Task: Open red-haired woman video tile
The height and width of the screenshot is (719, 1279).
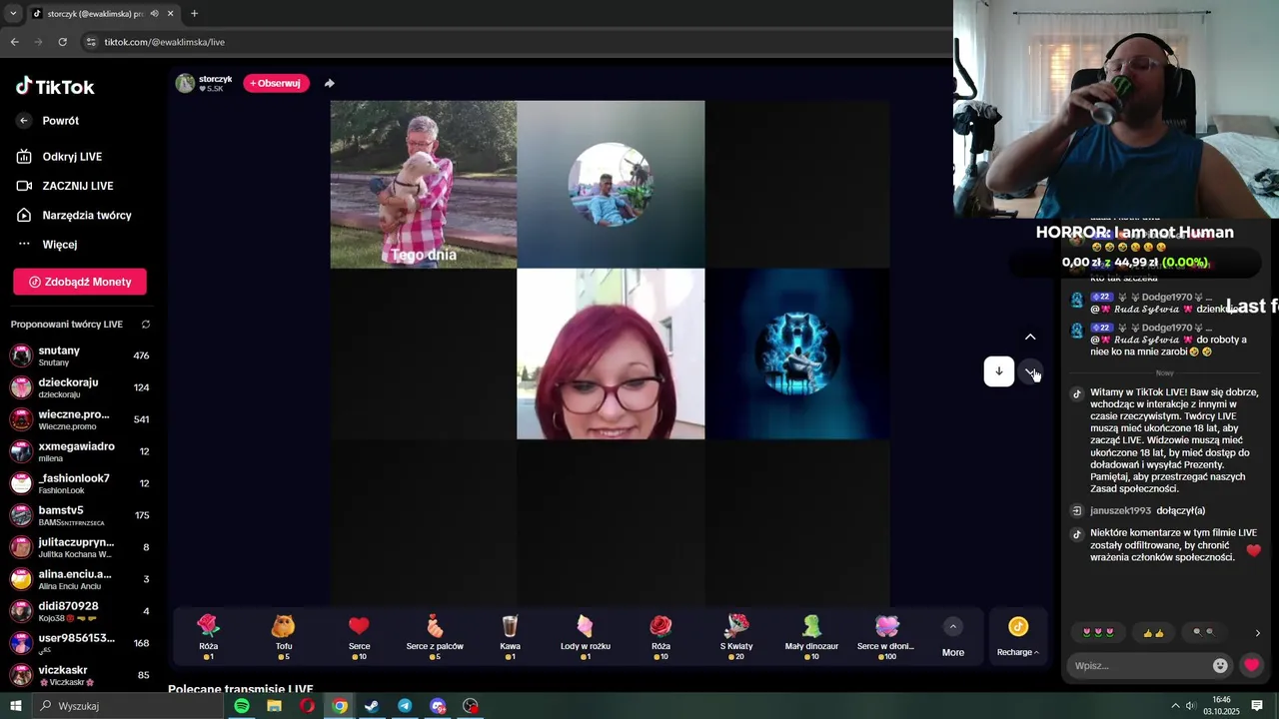Action: point(611,354)
